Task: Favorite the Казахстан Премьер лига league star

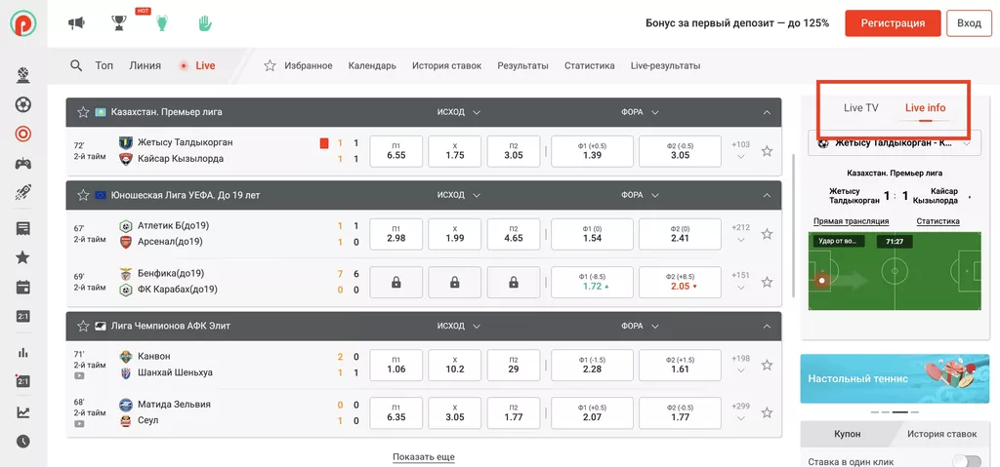Action: point(85,112)
